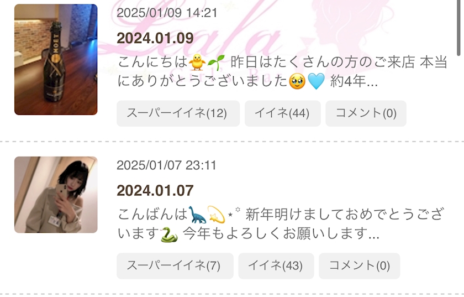Open comments on the 2024.01.09 post

click(366, 113)
